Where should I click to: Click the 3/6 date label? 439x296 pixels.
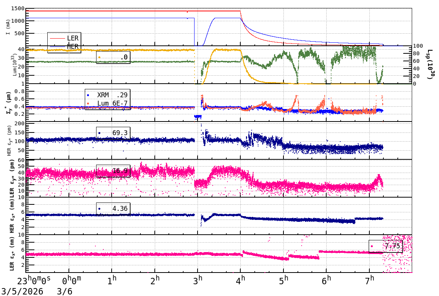tap(64, 291)
